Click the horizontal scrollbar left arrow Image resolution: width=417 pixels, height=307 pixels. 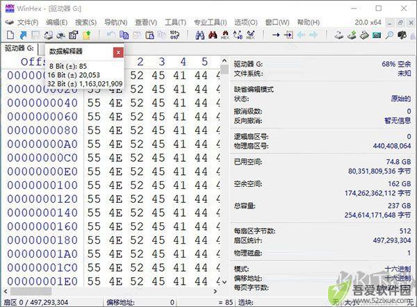6,292
